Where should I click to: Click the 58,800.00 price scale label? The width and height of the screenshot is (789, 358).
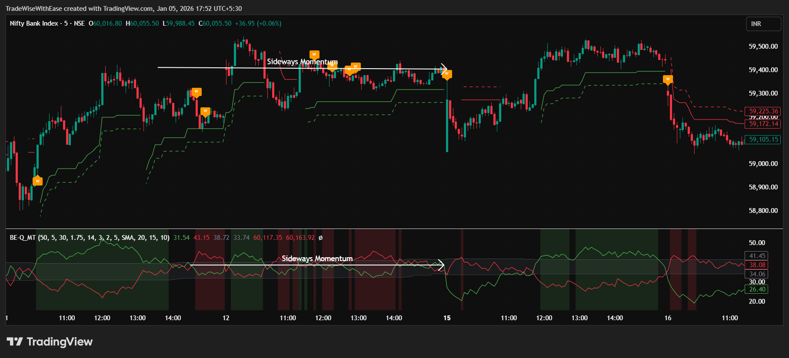pyautogui.click(x=763, y=211)
